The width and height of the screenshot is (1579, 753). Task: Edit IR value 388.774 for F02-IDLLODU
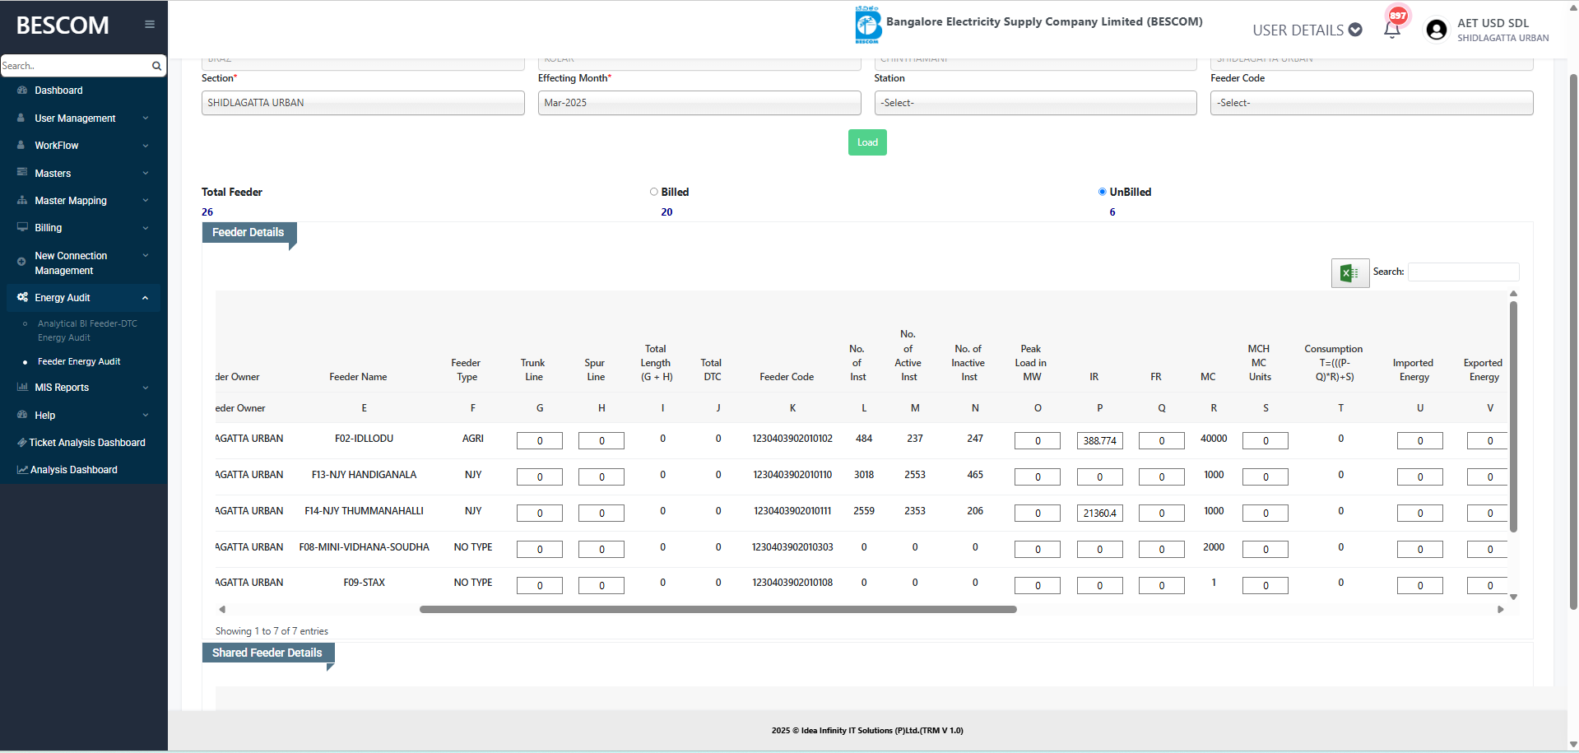coord(1100,441)
